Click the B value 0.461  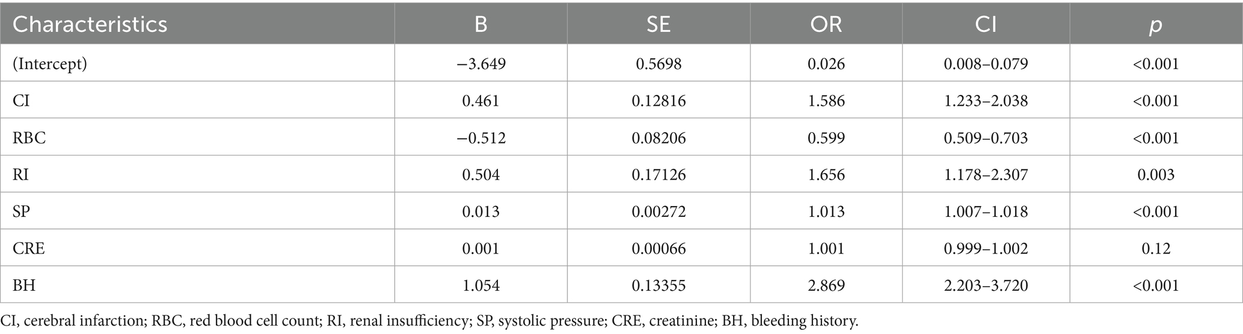pyautogui.click(x=480, y=100)
